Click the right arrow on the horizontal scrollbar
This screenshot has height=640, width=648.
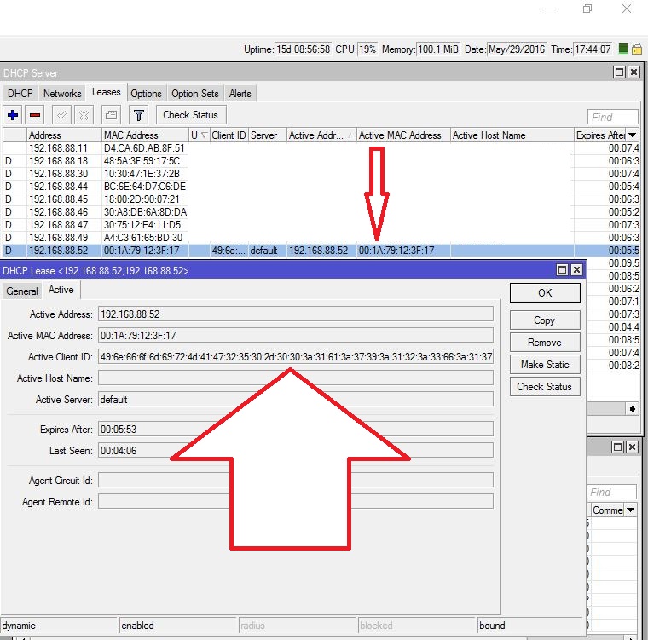(633, 409)
